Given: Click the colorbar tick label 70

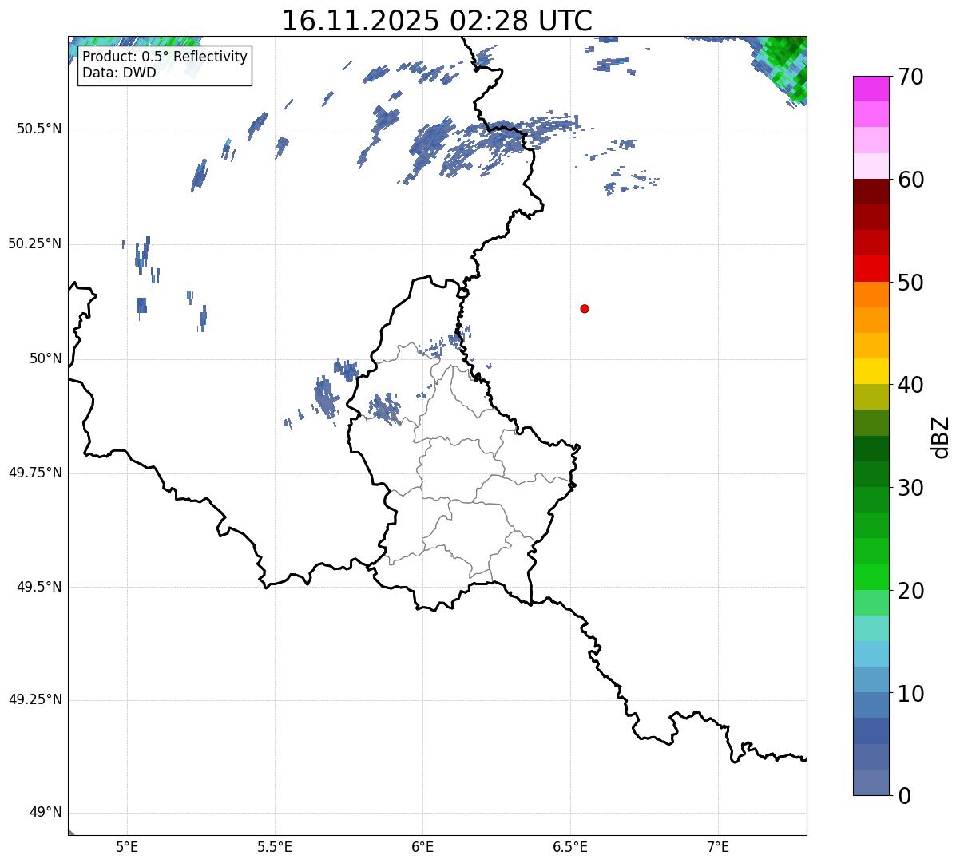Looking at the screenshot, I should (910, 77).
